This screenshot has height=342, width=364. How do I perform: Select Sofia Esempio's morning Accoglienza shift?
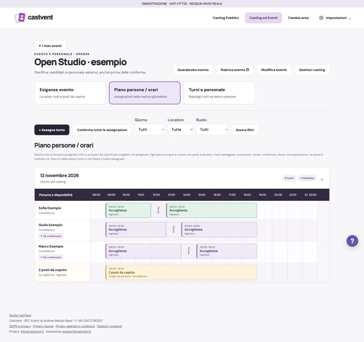[128, 210]
